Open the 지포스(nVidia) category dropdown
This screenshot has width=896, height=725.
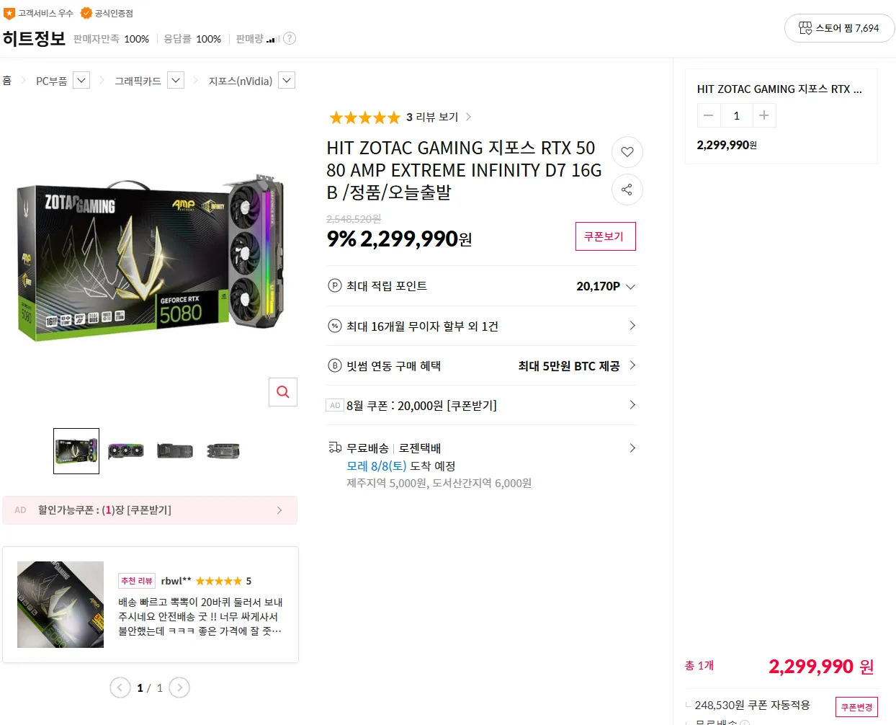pyautogui.click(x=287, y=80)
